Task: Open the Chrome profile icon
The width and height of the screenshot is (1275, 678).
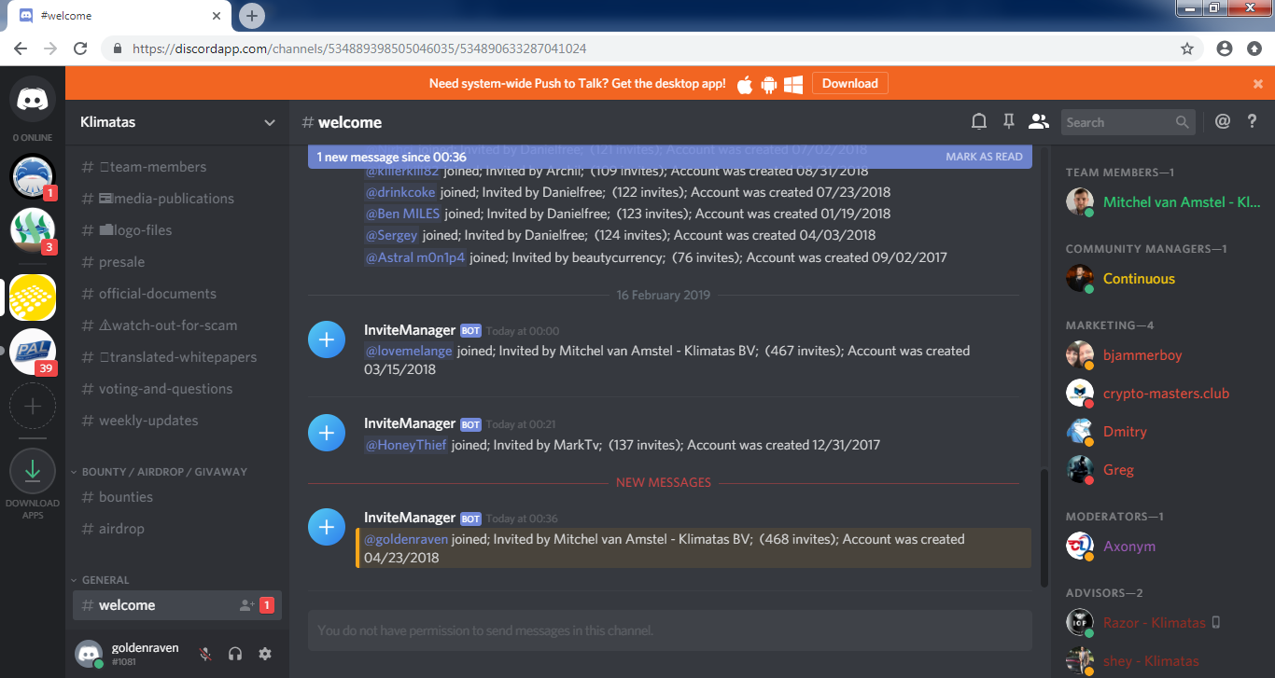Action: coord(1225,48)
